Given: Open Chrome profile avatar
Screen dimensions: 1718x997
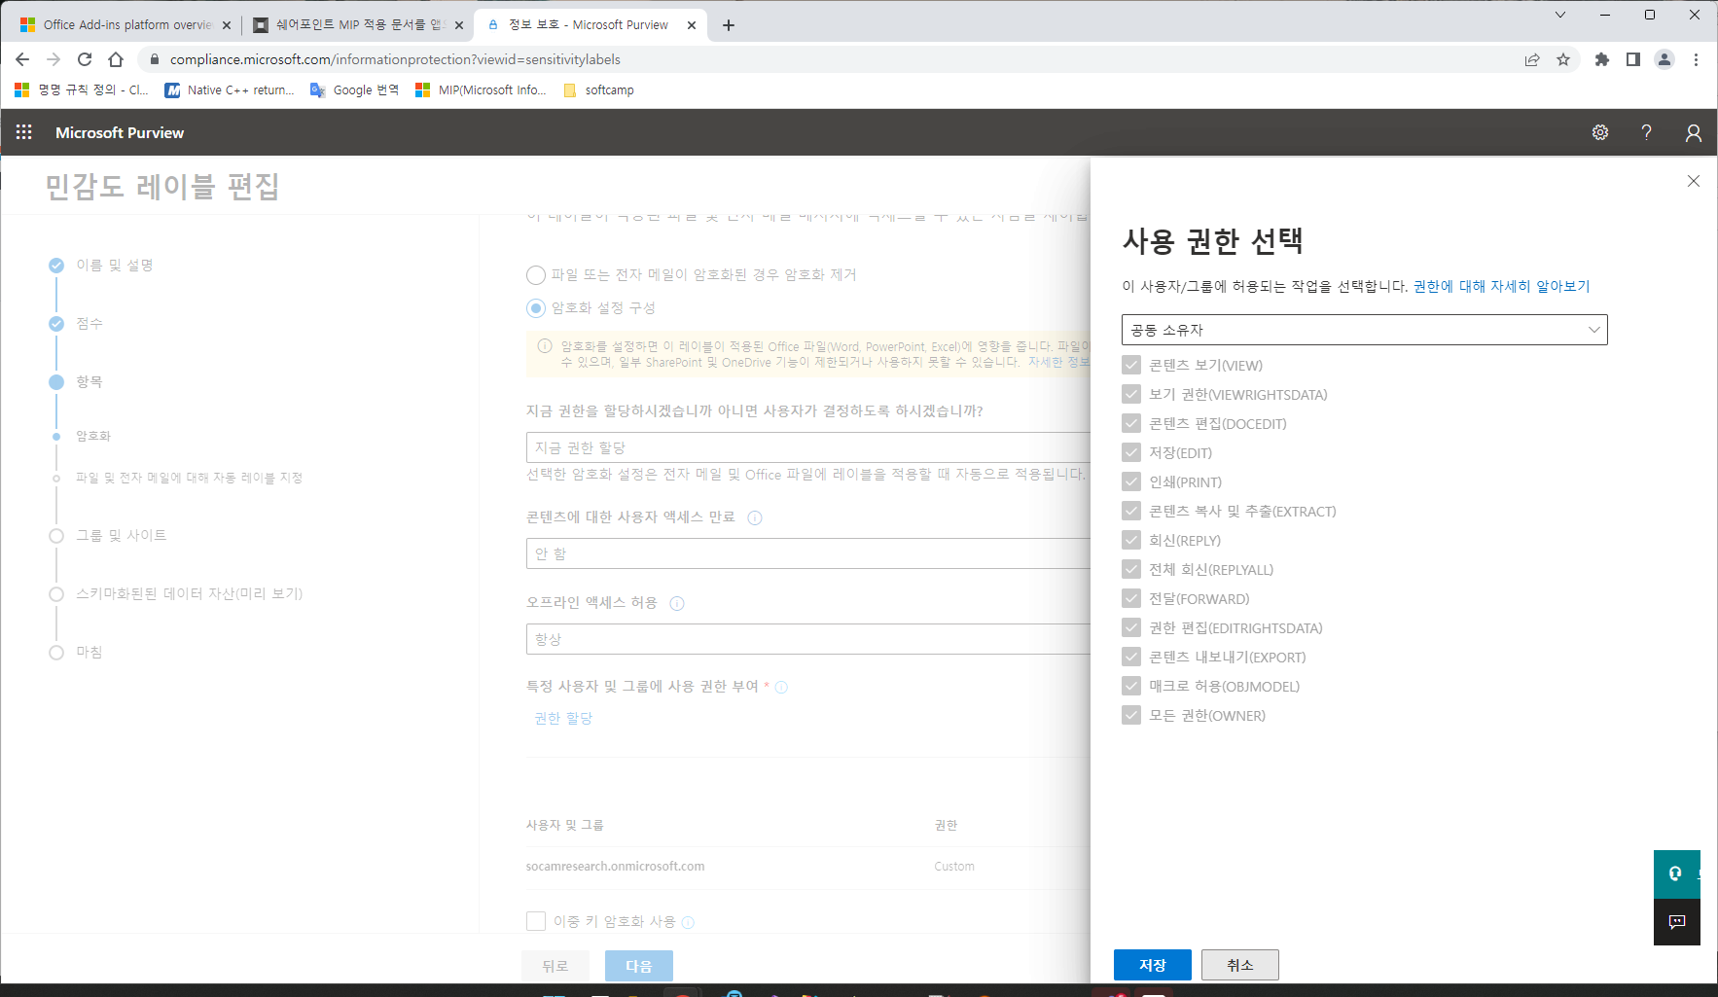Looking at the screenshot, I should [x=1664, y=59].
